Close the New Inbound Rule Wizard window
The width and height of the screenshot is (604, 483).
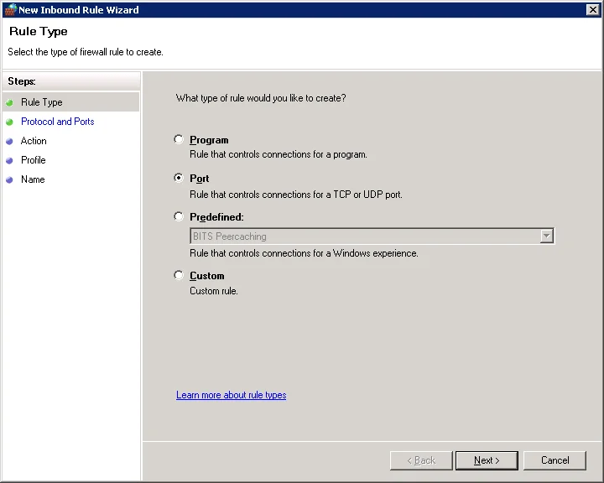coord(592,10)
